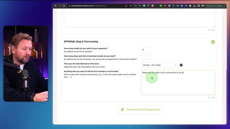Click the large textarea above Step 4
The image size is (230, 129).
pos(139,18)
